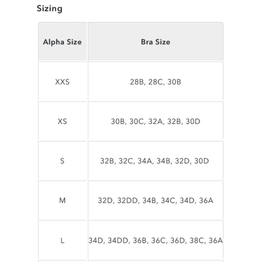Click the S size cell

click(63, 161)
